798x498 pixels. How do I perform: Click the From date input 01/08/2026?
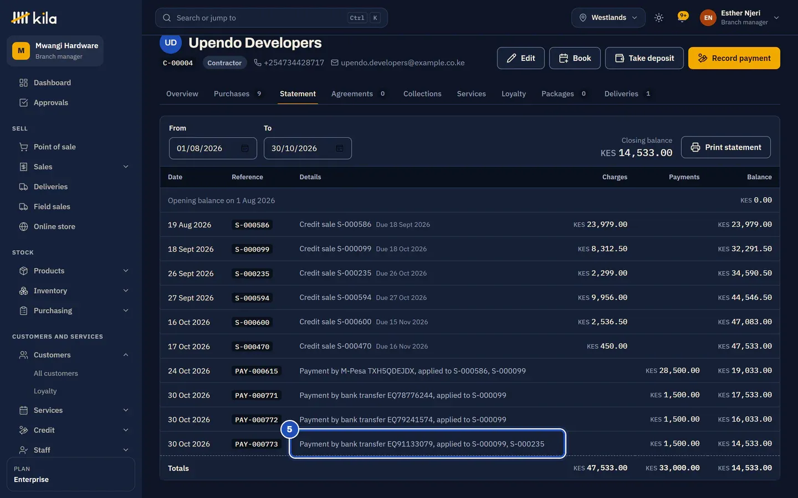point(213,148)
